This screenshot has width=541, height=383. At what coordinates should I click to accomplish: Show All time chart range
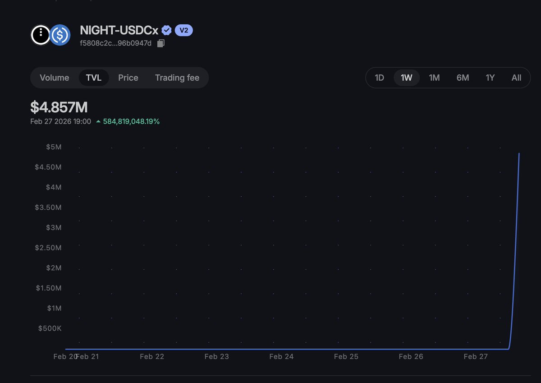click(x=517, y=78)
